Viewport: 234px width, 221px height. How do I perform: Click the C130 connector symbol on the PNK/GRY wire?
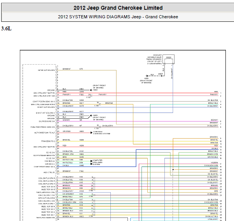[91, 95]
